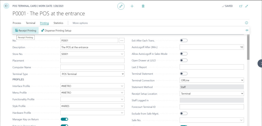Click the Receipt Printing action label

[27, 31]
